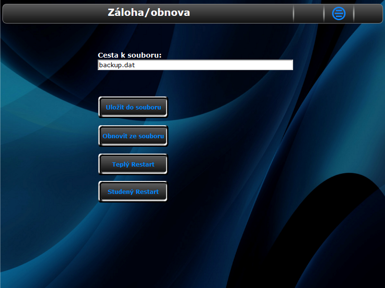Trigger the Teplý Restart button

[x=133, y=164]
